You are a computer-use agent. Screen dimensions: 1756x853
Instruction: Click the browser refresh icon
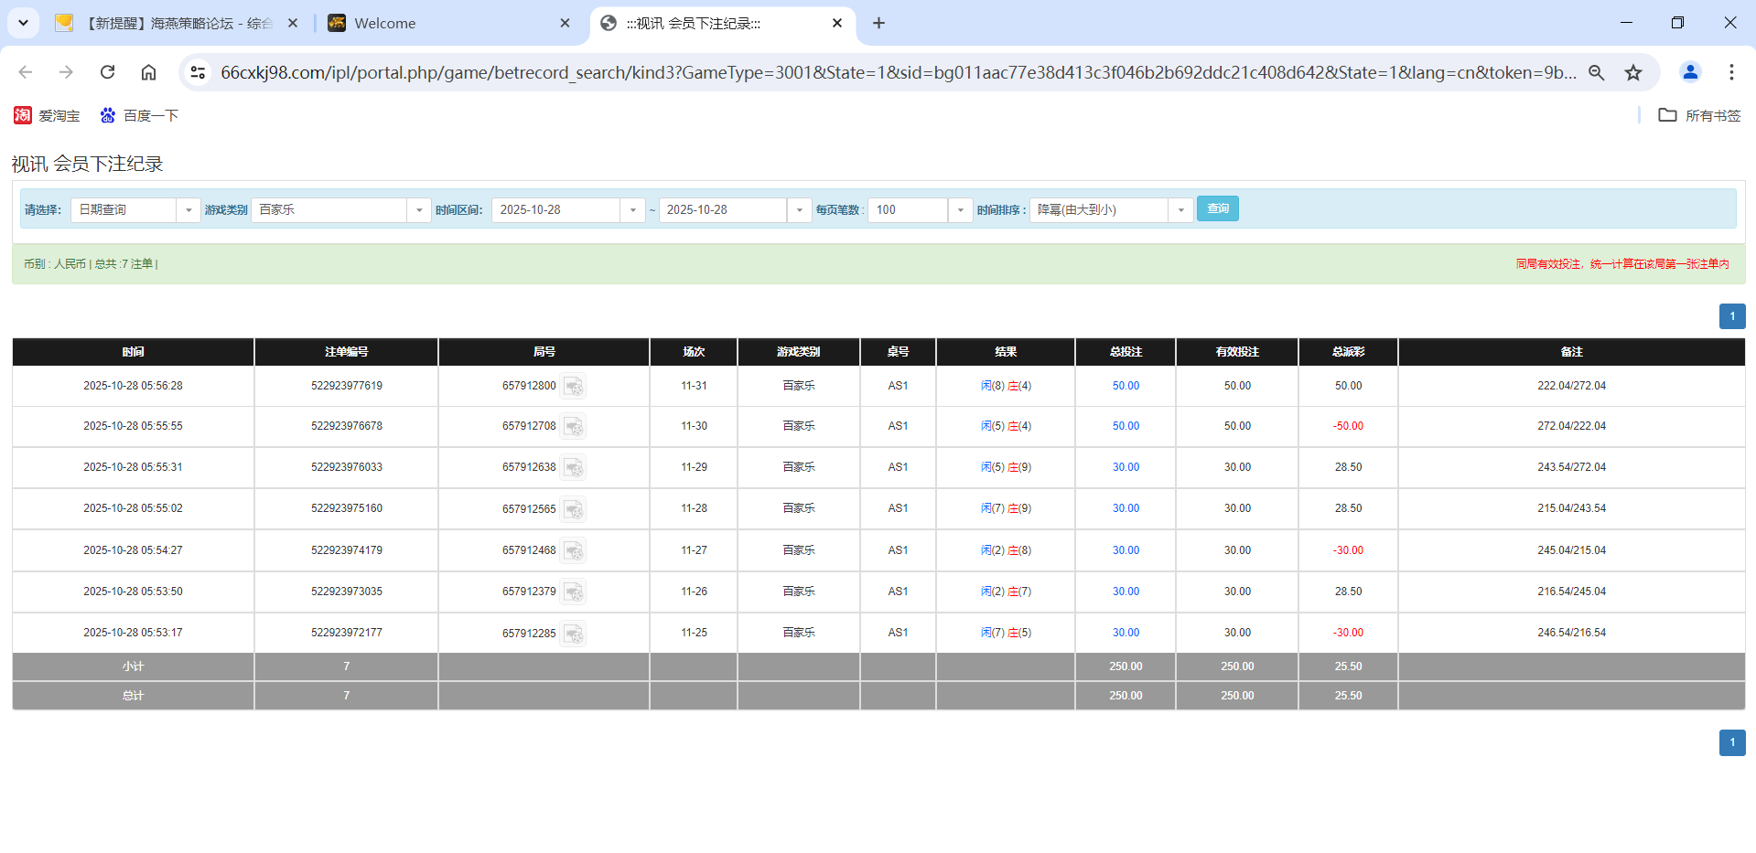[x=107, y=72]
